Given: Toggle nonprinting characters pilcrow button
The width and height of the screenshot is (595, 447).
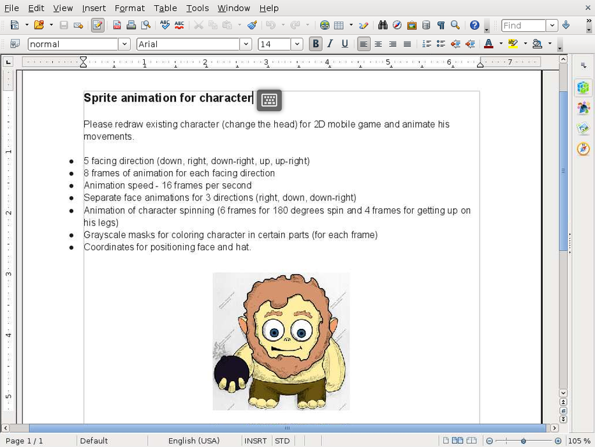Looking at the screenshot, I should point(441,26).
